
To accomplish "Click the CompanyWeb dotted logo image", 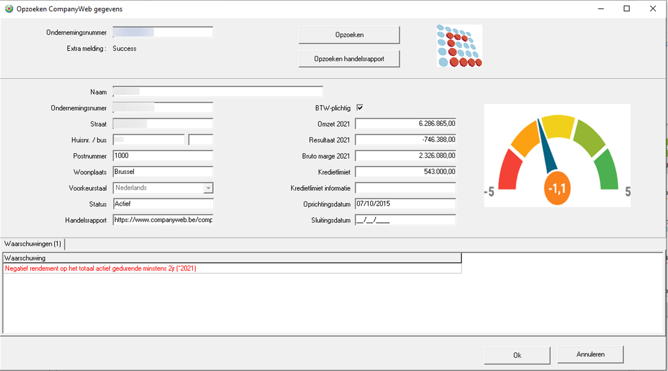I will (x=459, y=46).
